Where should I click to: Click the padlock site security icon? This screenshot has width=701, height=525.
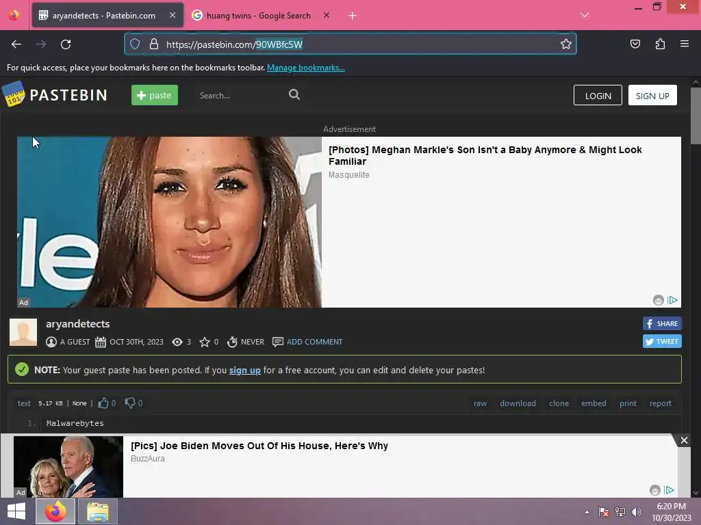point(154,44)
